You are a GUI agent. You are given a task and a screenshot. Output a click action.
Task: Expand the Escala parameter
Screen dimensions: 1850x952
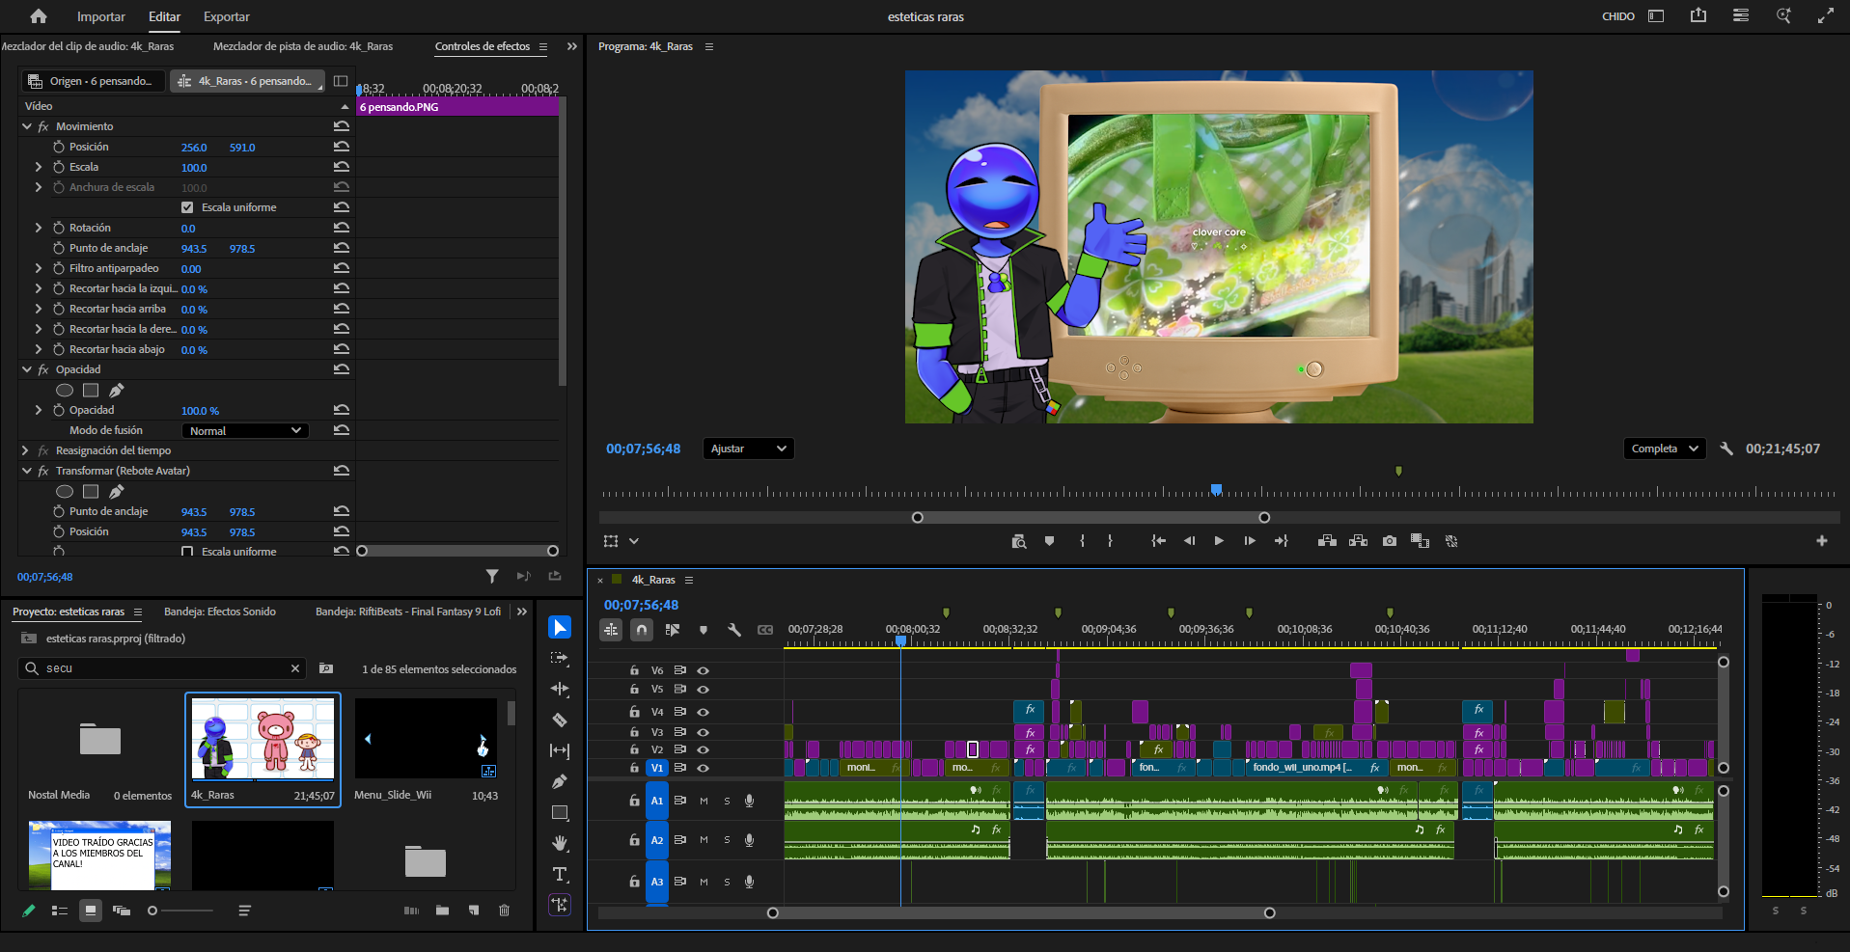39,167
